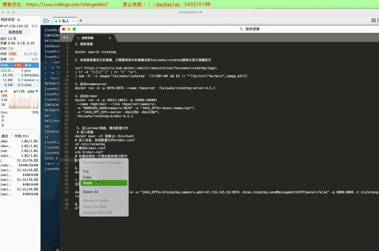This screenshot has width=379, height=251.
Task: Close the 私人 session tab
Action: coord(73,21)
